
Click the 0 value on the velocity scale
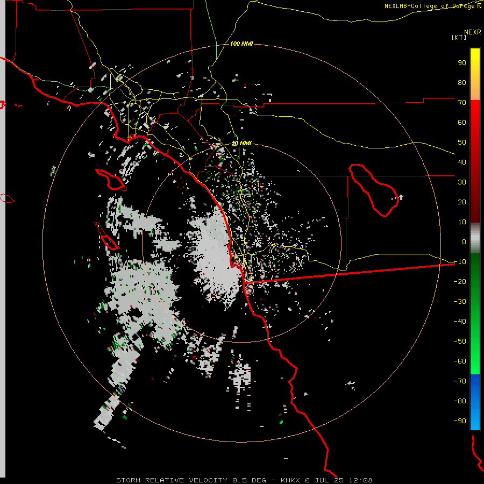(464, 241)
